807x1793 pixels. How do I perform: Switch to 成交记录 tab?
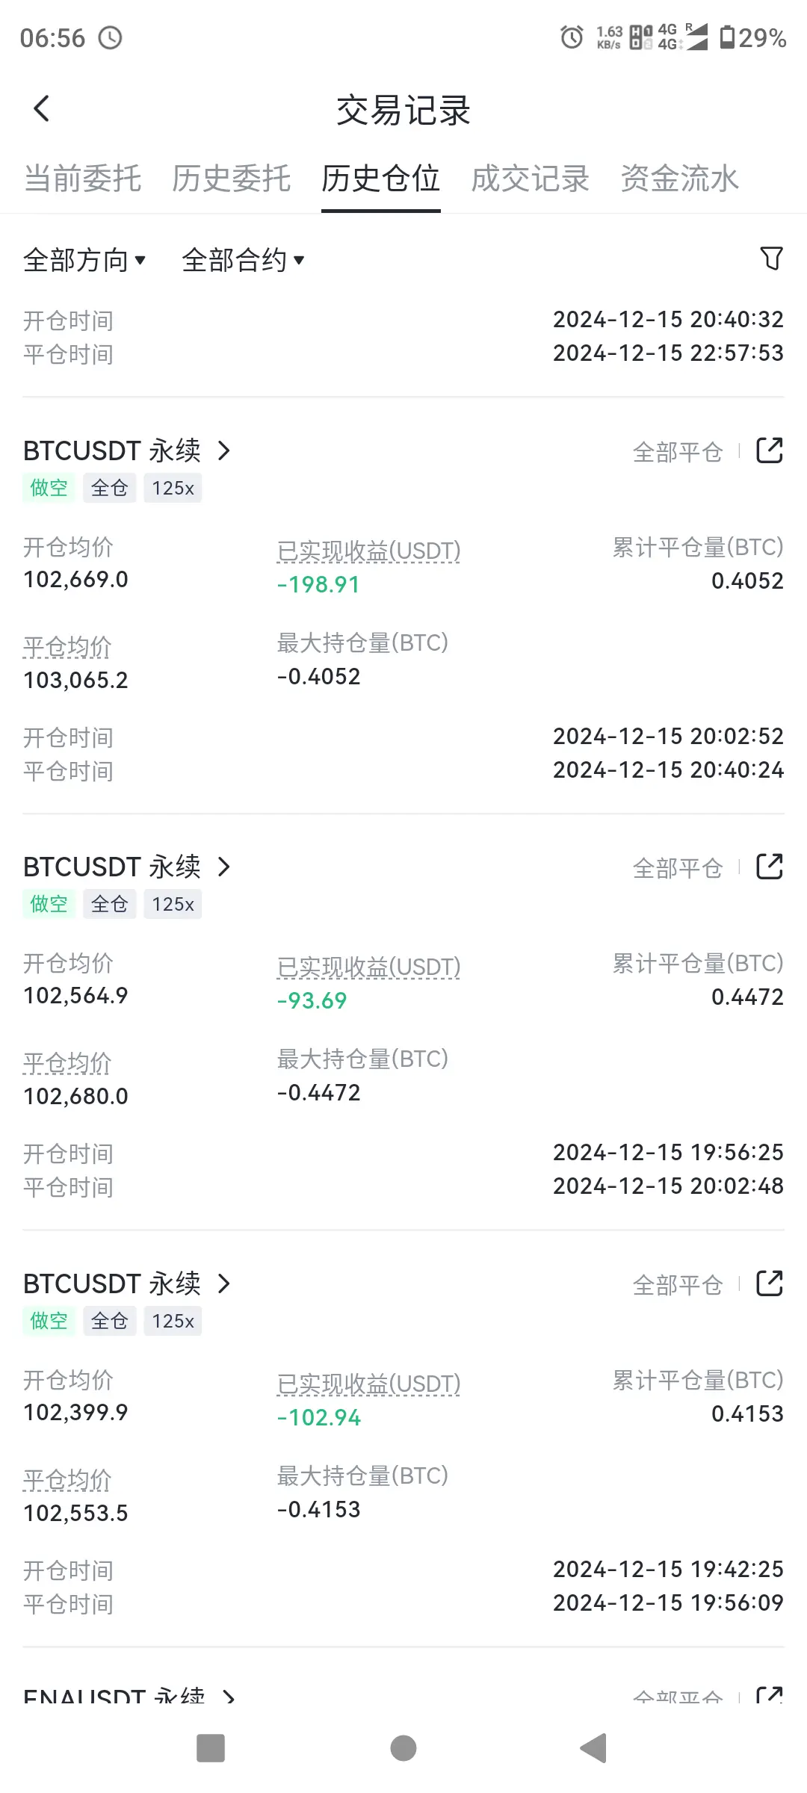531,179
